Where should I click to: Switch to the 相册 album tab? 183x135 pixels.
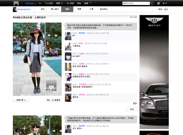[67, 9]
